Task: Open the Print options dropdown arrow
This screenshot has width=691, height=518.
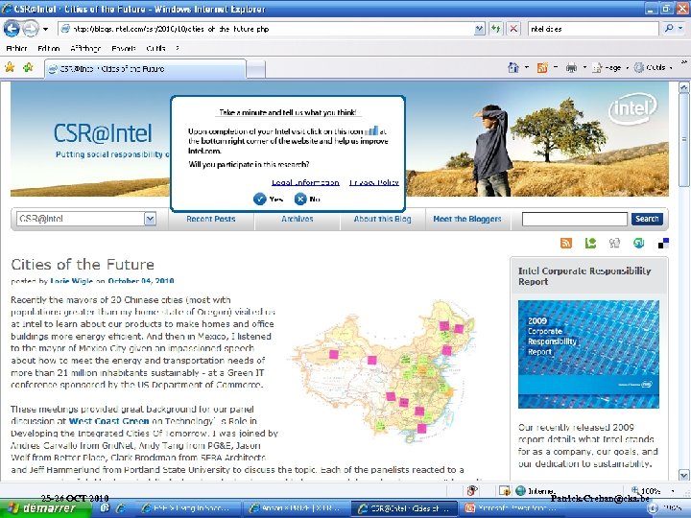Action: 584,68
